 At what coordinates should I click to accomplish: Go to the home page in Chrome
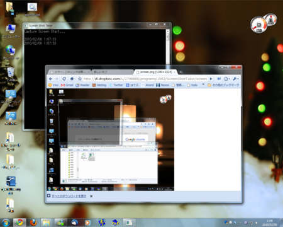coord(72,79)
